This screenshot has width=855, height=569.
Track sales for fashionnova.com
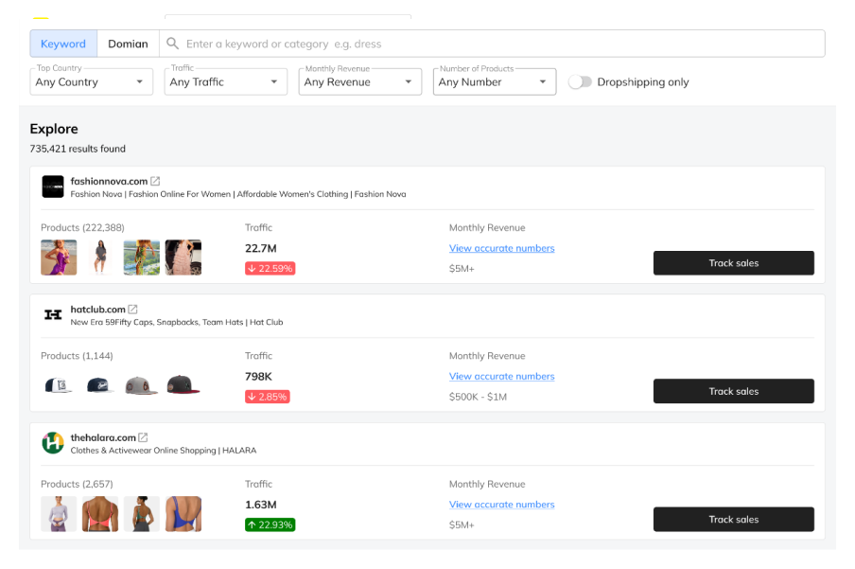point(733,263)
